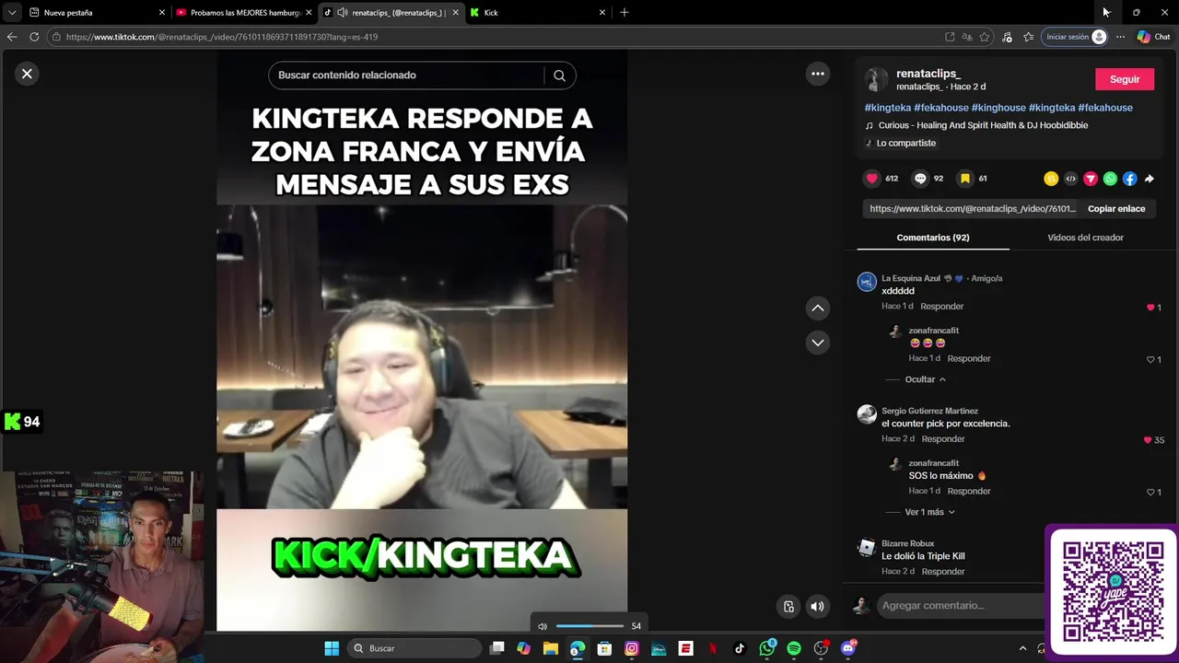Like zonafrancafit's 'SOS lo máximo' reply

1150,493
